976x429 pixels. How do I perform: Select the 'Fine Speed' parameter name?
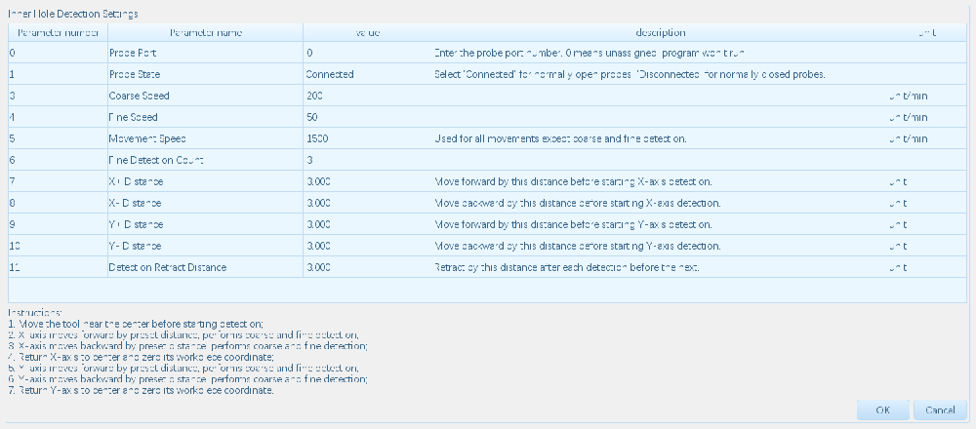[x=133, y=117]
